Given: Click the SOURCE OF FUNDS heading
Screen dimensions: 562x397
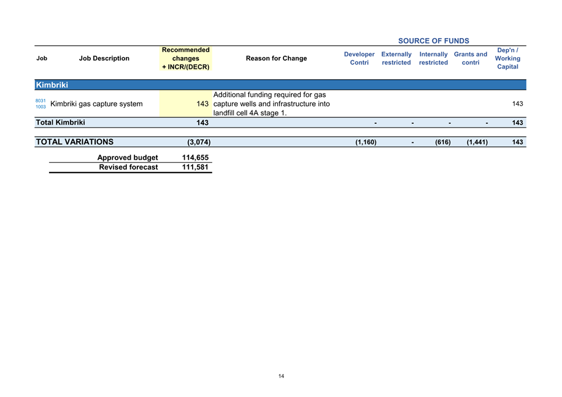Looking at the screenshot, I should coord(433,41).
